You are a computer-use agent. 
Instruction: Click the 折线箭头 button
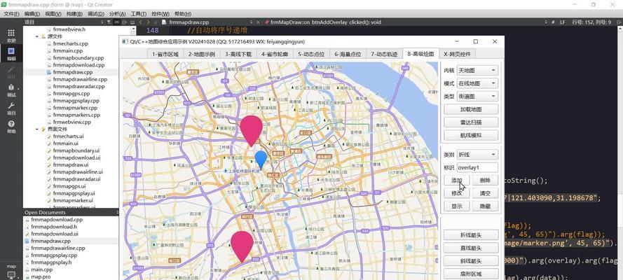471,235
